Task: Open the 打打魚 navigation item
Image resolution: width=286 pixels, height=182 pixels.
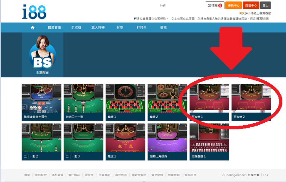Action: click(x=141, y=27)
